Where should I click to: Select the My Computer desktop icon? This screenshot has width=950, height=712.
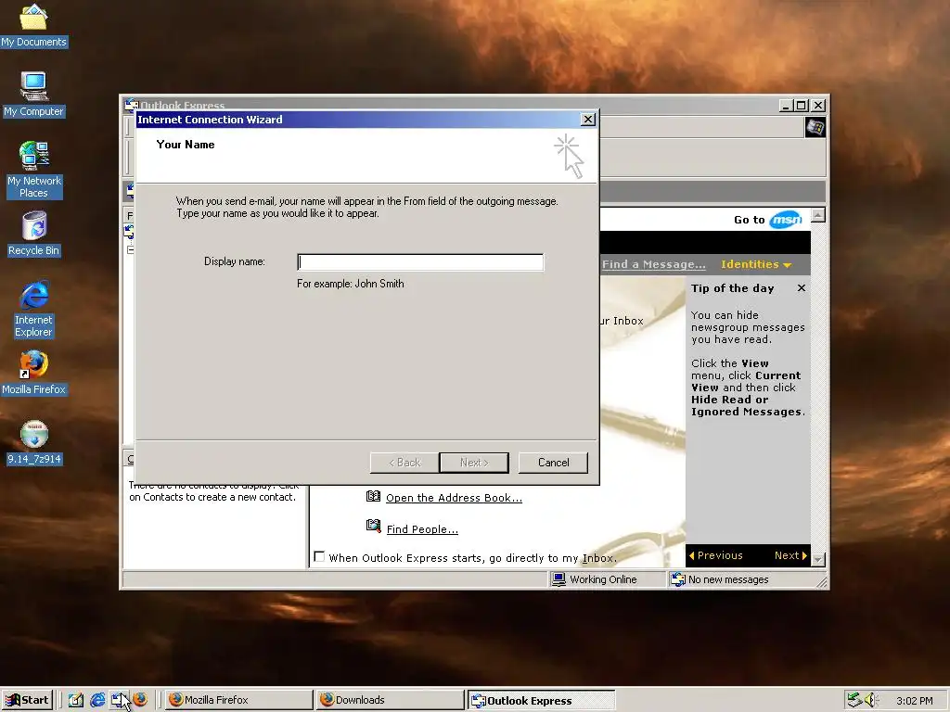tap(33, 95)
